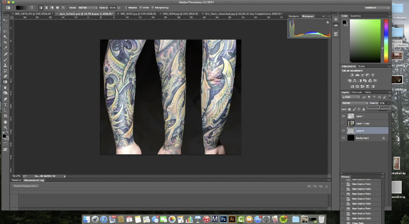
Task: Open the Layers panel menu
Action: click(x=390, y=92)
